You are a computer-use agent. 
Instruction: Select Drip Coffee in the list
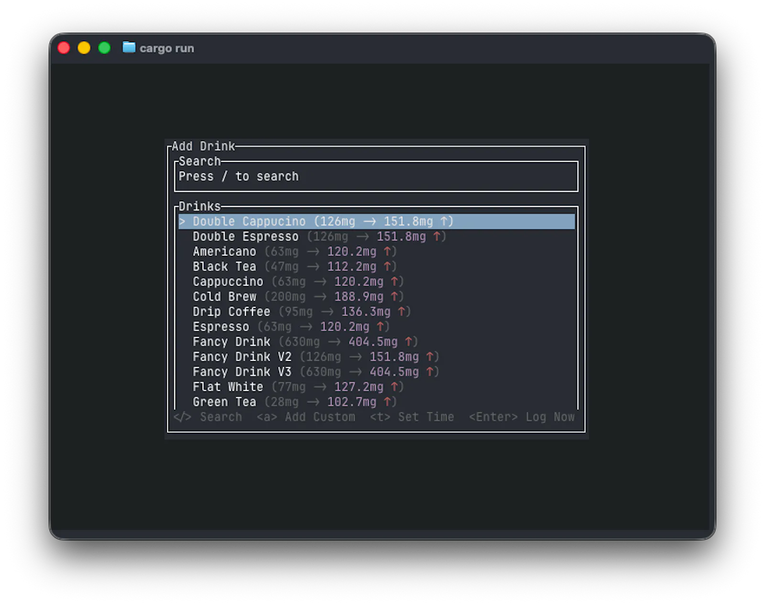376,312
